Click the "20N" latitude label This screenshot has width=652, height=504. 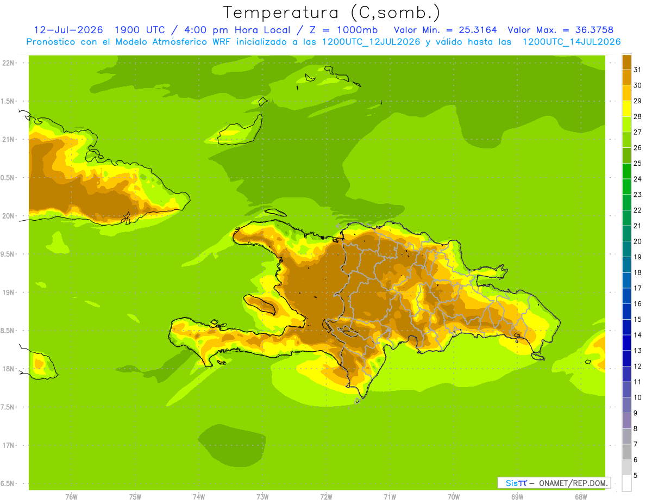point(8,216)
